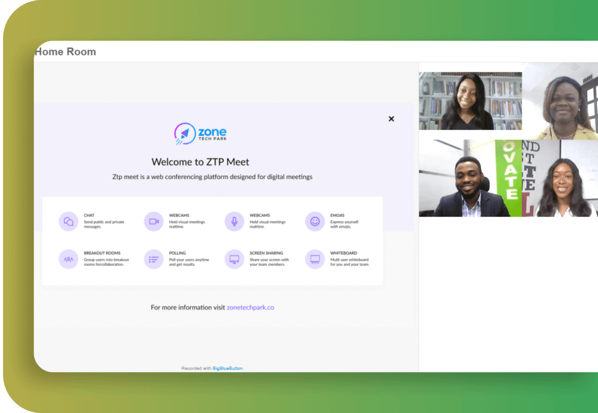This screenshot has width=598, height=413.
Task: Click the video camera Webcams icon
Action: [x=154, y=221]
